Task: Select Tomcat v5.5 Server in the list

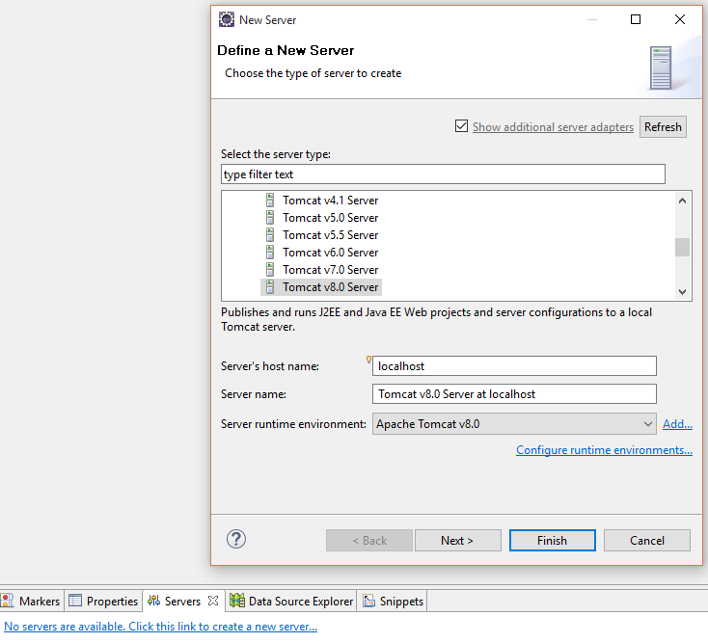Action: (x=331, y=235)
